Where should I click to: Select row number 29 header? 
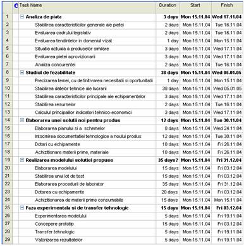pos(8,240)
